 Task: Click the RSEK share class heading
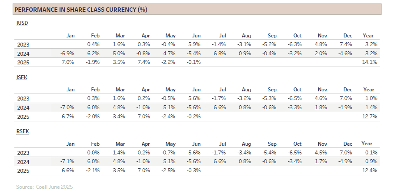(x=22, y=130)
